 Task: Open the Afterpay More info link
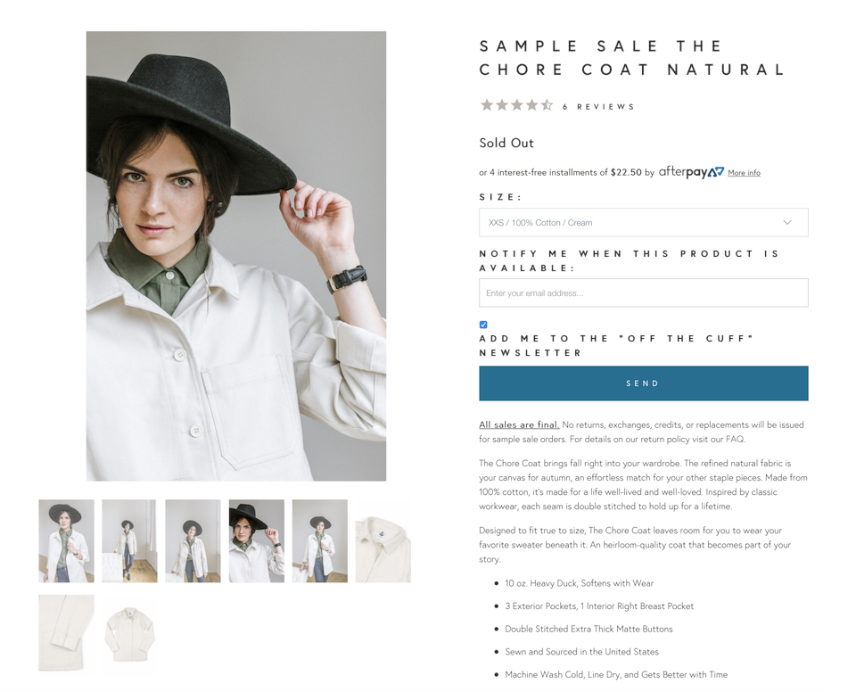[744, 173]
